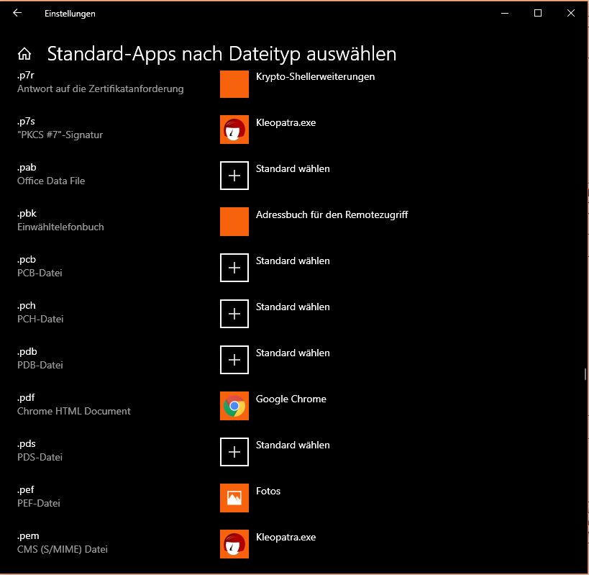589x575 pixels.
Task: Change Adressbuch für den Remotezugriff default
Action: (332, 214)
